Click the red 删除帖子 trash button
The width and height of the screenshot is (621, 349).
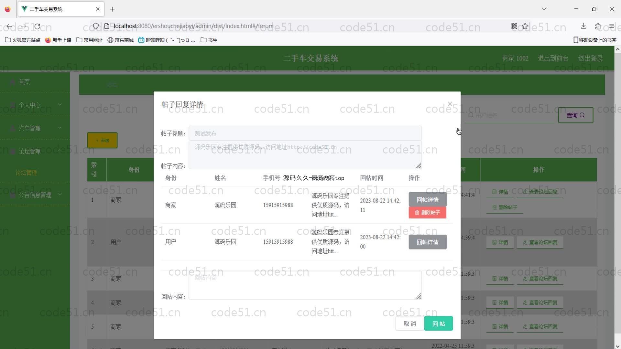tap(427, 213)
